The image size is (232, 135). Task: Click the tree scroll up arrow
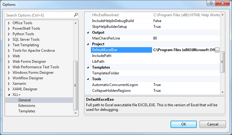coord(76,23)
